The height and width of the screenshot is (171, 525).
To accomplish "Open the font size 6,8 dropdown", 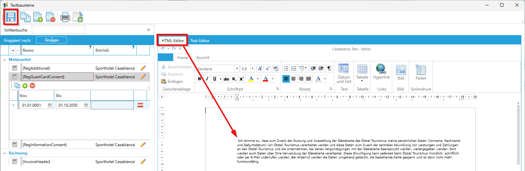I will (252, 69).
